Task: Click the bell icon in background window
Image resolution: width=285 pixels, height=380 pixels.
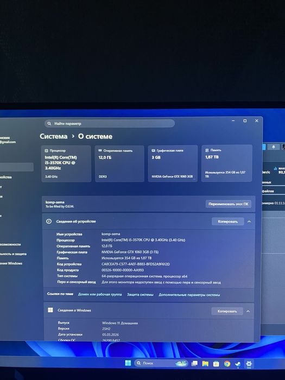Action: coord(274,147)
